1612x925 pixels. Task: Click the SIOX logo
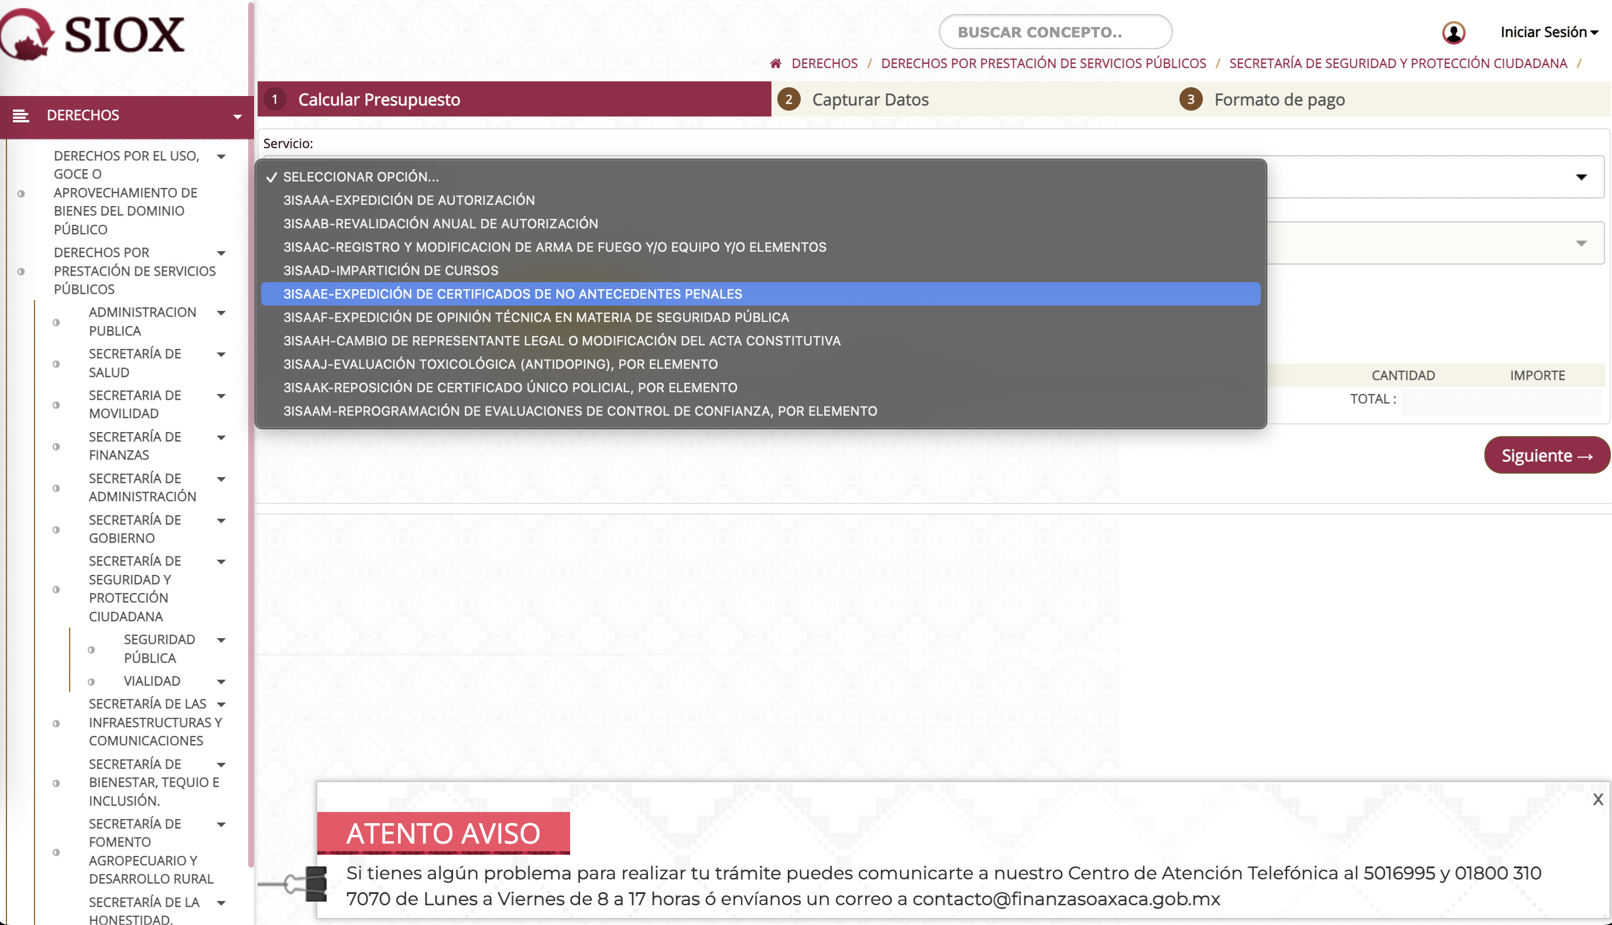point(92,35)
